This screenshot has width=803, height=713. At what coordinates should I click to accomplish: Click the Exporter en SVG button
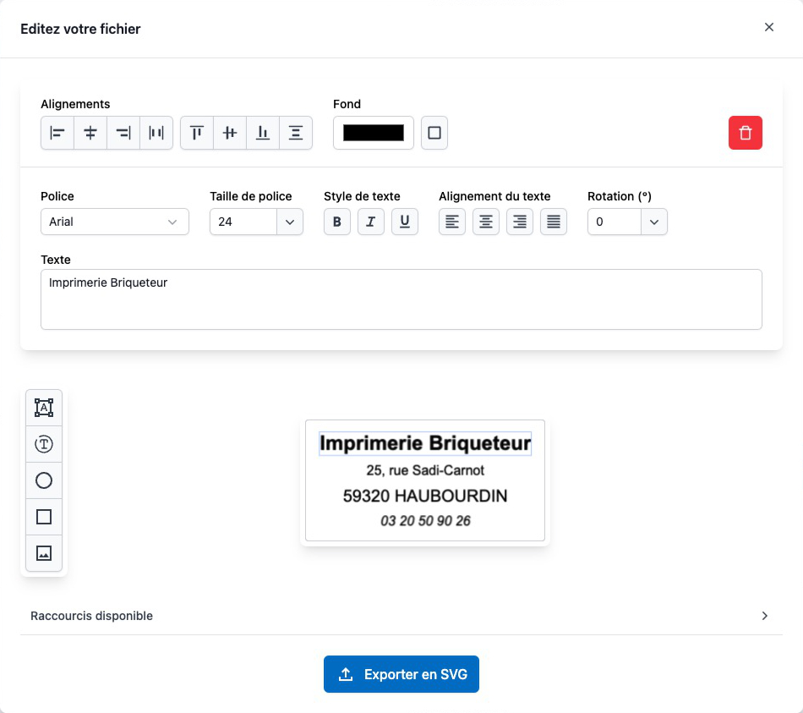tap(401, 674)
